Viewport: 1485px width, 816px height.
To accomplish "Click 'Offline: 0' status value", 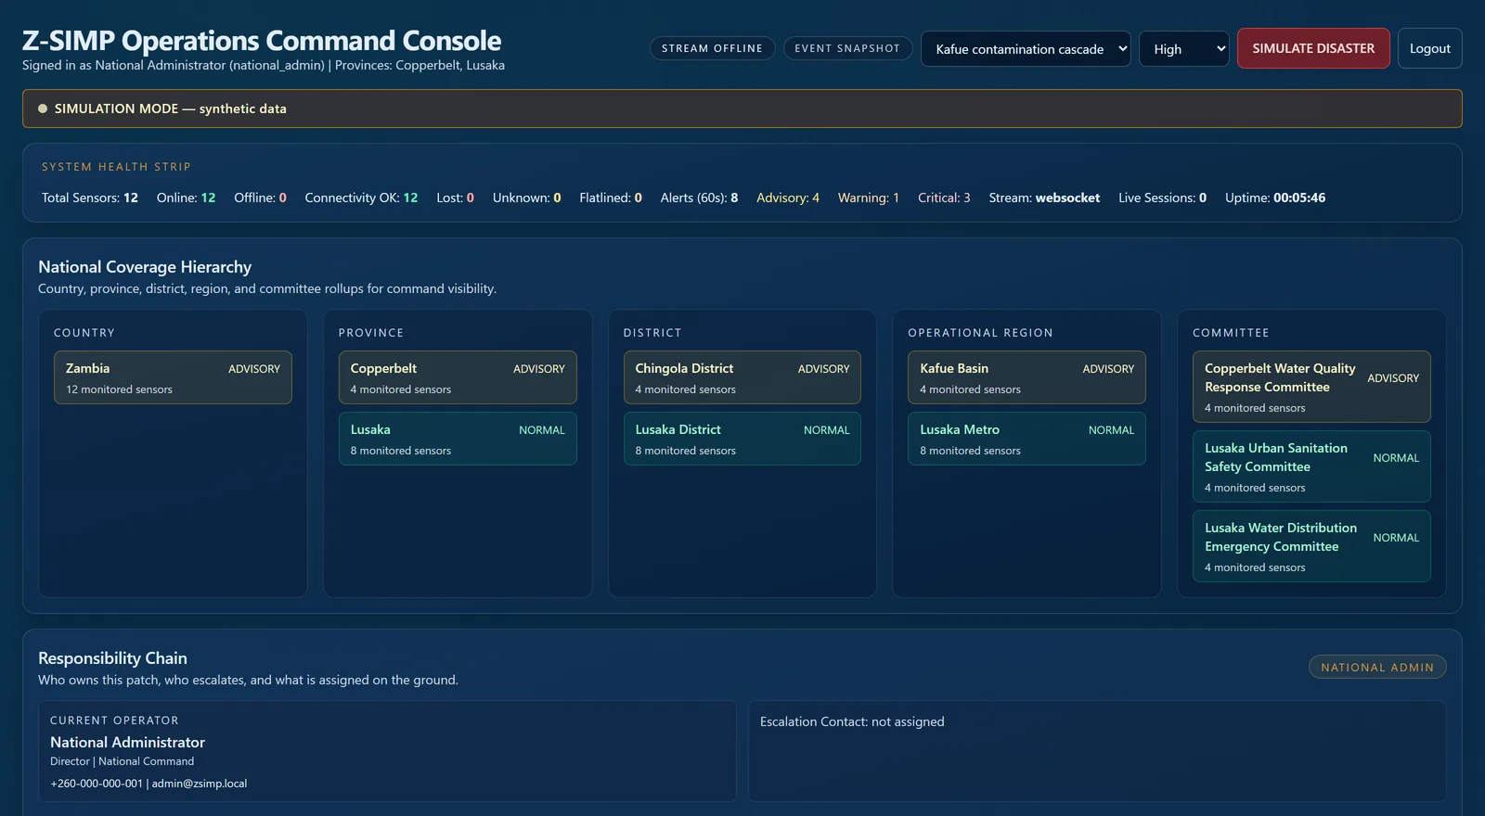I will [260, 198].
